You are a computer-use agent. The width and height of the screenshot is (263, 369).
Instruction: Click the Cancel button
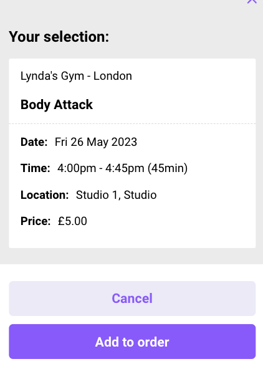point(132,299)
